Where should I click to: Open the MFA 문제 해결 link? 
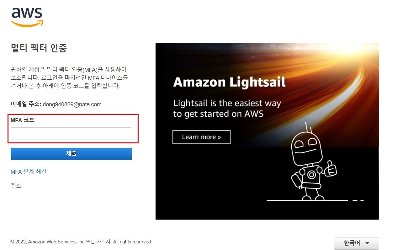click(x=29, y=172)
